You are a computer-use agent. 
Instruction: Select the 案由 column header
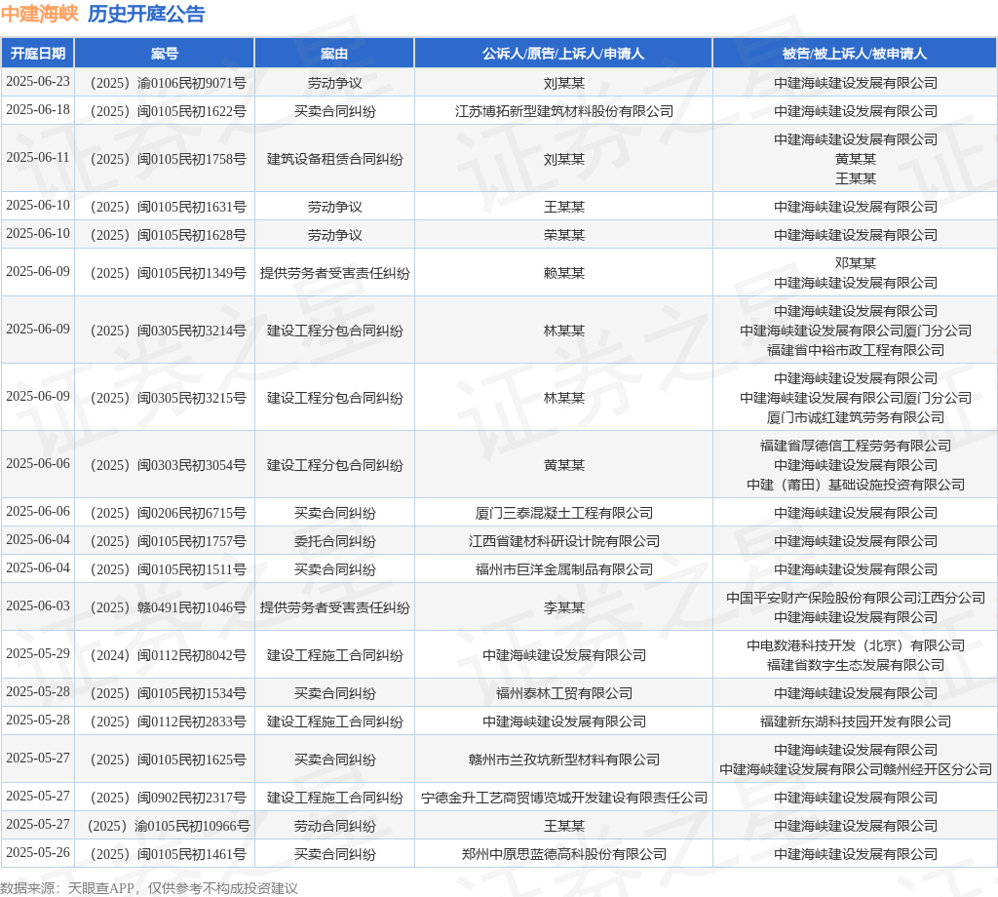pos(335,54)
